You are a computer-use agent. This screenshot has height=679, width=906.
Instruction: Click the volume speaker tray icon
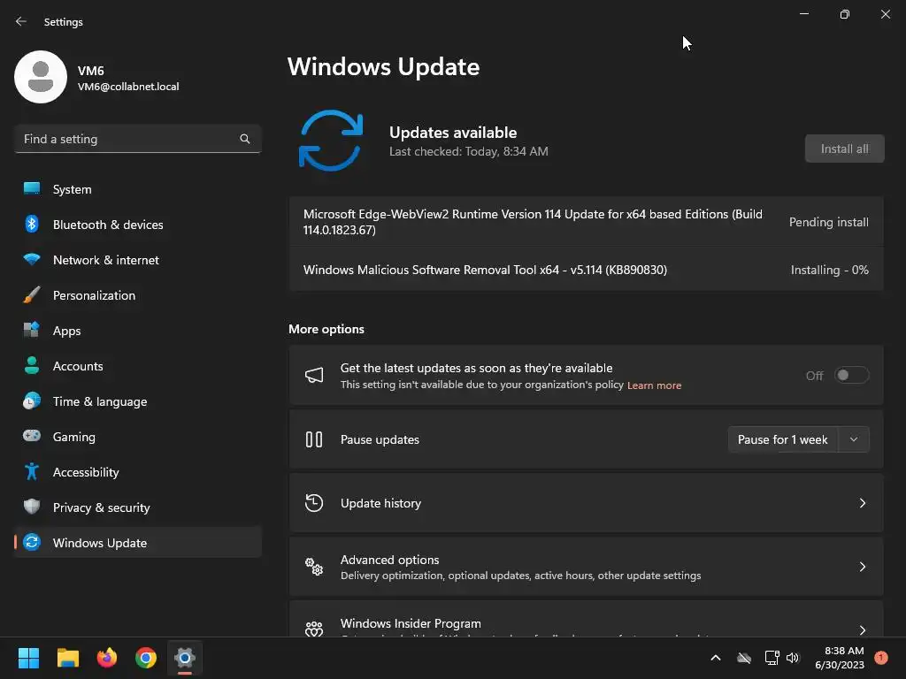pos(793,658)
